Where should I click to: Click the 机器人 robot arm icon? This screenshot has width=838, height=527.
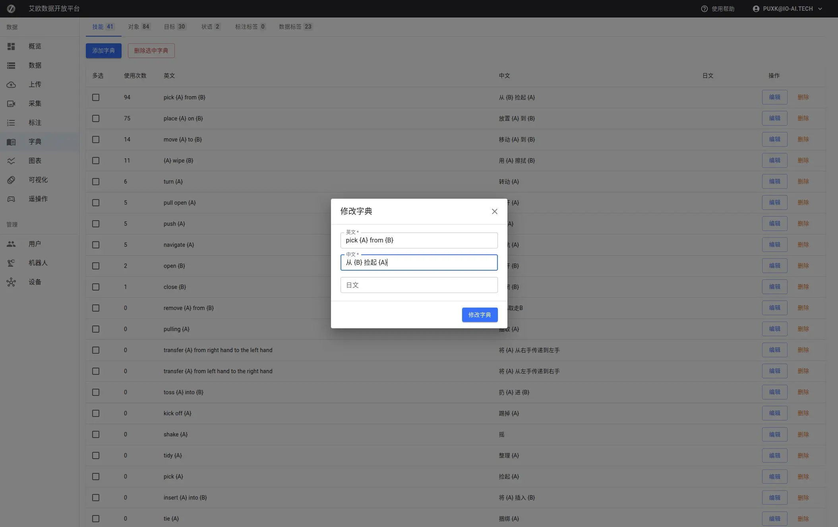pos(11,263)
